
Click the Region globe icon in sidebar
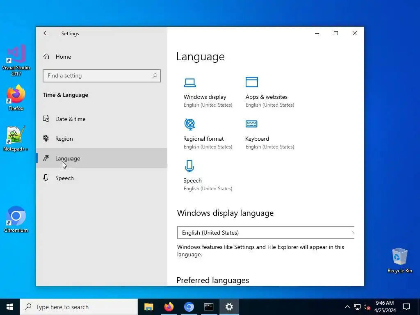pyautogui.click(x=46, y=139)
